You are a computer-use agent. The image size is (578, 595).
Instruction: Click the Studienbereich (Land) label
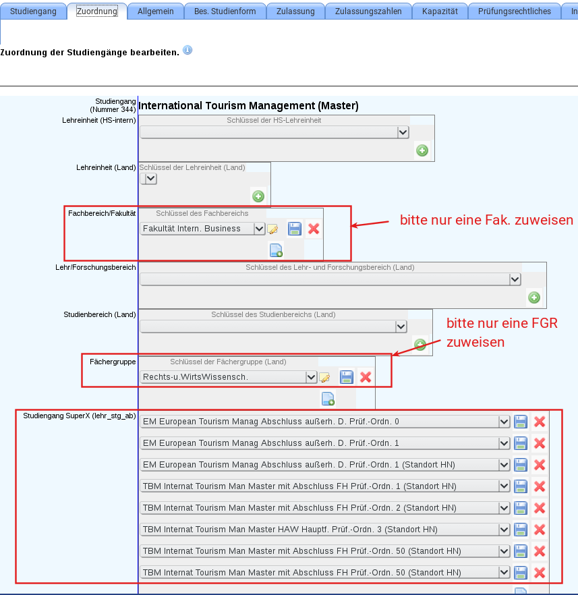click(x=100, y=314)
